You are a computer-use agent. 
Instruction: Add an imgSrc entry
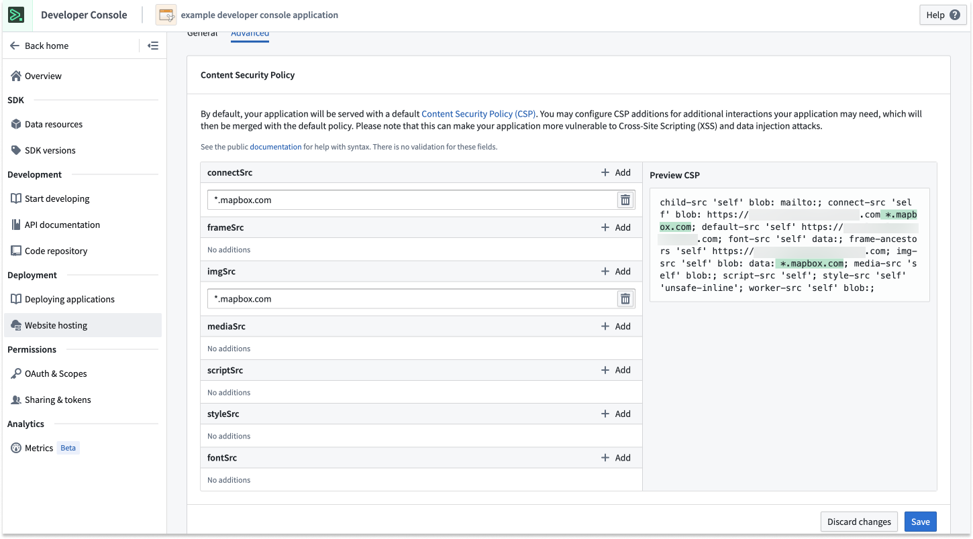[616, 272]
